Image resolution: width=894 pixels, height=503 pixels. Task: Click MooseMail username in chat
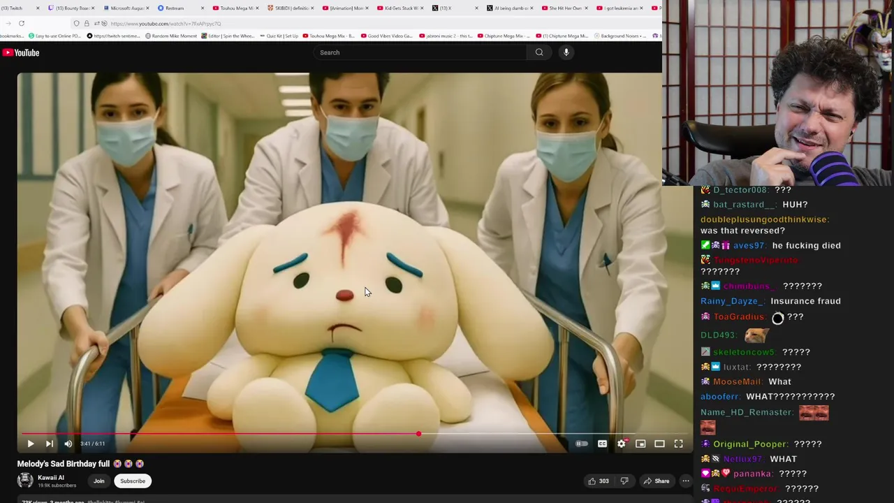[x=738, y=381]
